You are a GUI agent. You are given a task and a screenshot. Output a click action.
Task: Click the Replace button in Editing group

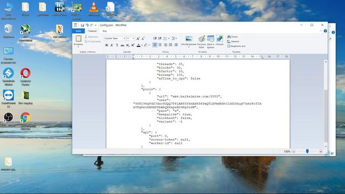[233, 41]
